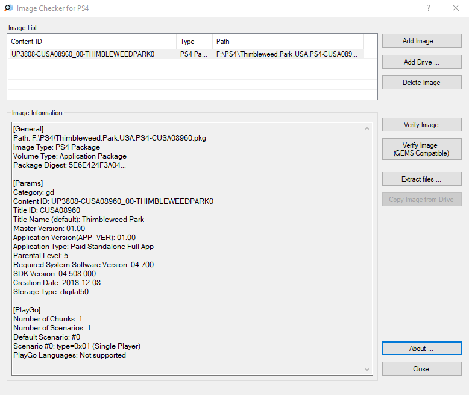Click the Master Version: 01.00 line

point(49,229)
